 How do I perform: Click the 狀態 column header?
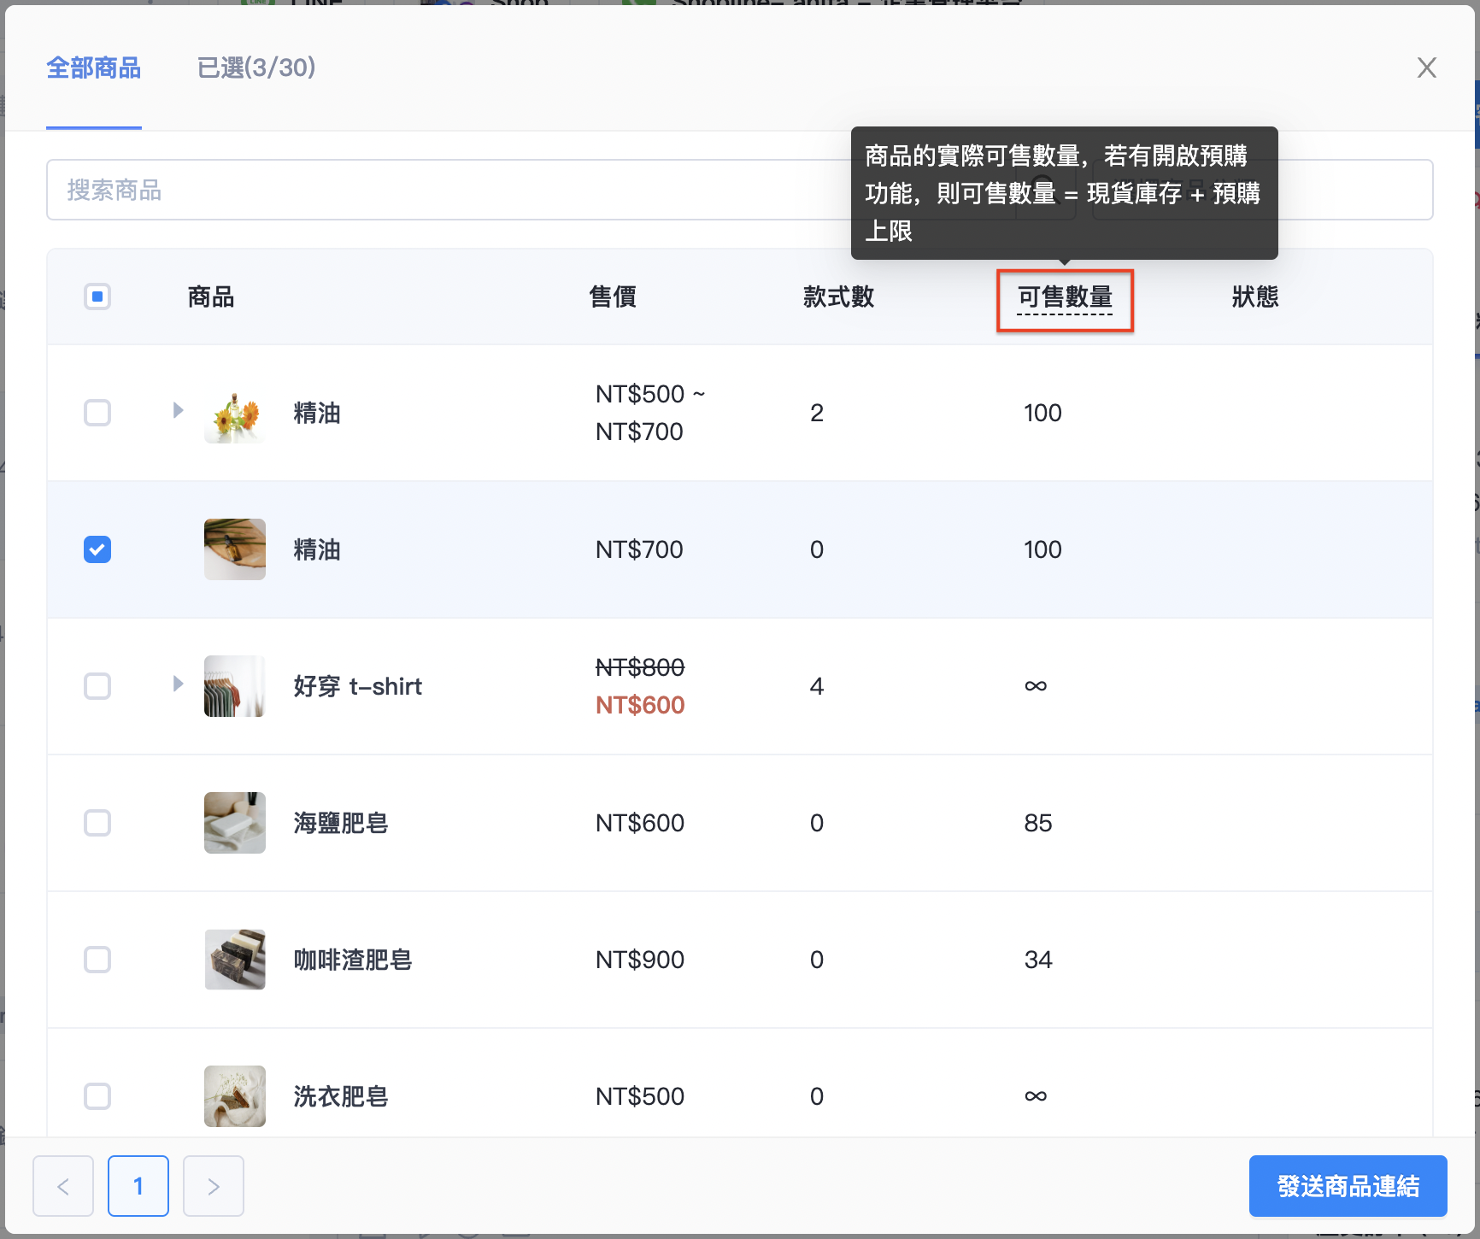coord(1255,297)
